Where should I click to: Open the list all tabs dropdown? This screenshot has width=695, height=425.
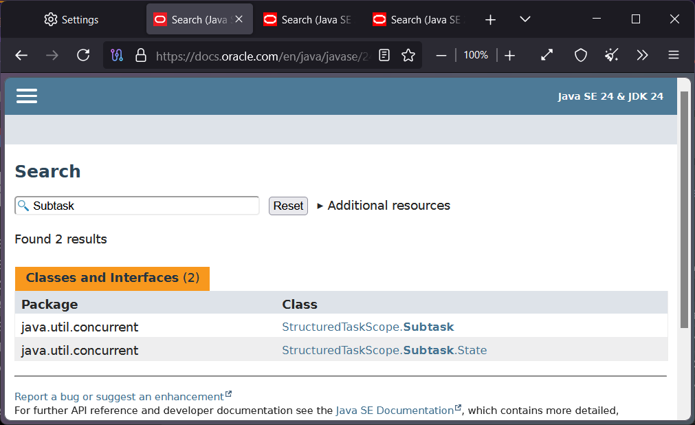click(525, 19)
